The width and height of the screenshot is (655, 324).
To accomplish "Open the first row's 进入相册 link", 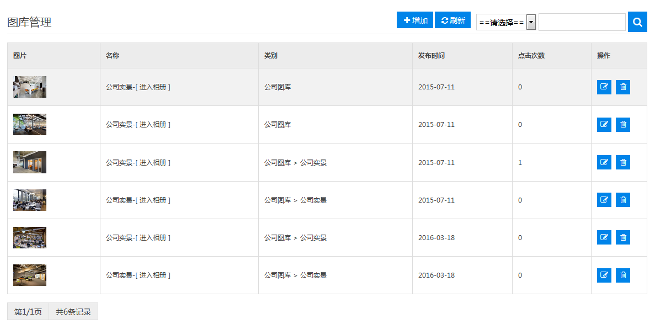I will 155,87.
